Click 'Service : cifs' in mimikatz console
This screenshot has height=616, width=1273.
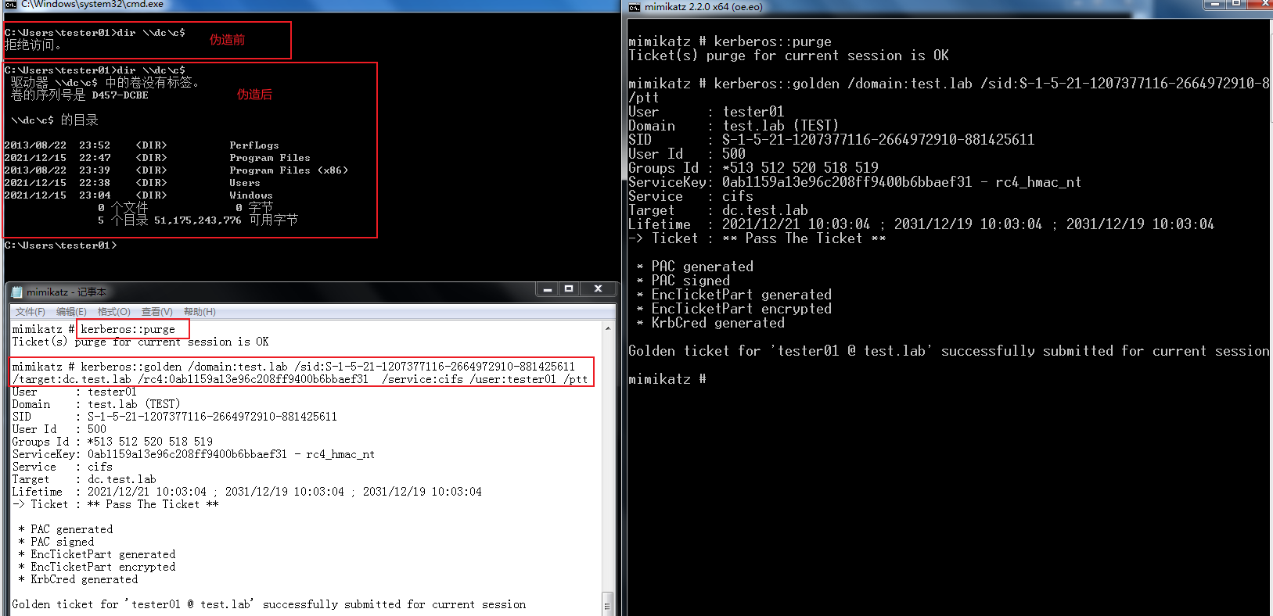click(x=691, y=196)
